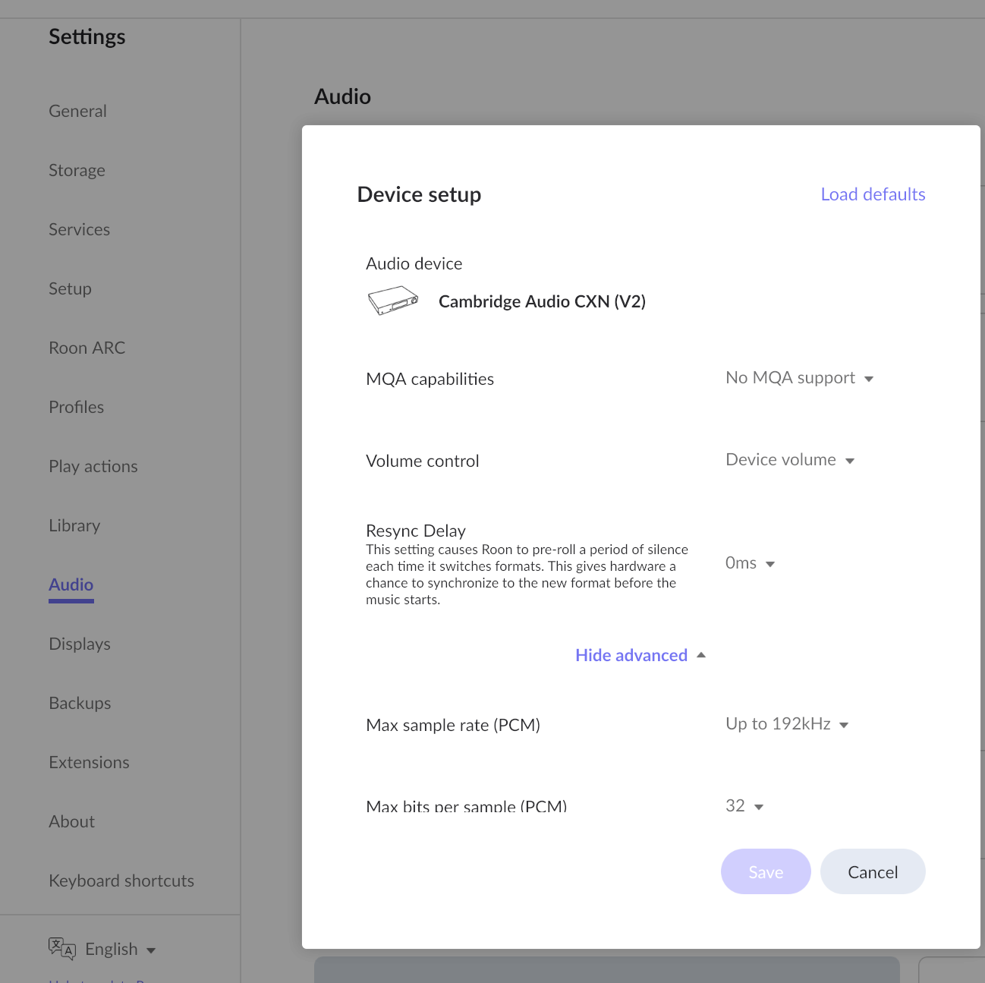Open the Volume control dropdown
This screenshot has height=983, width=985.
pos(789,460)
